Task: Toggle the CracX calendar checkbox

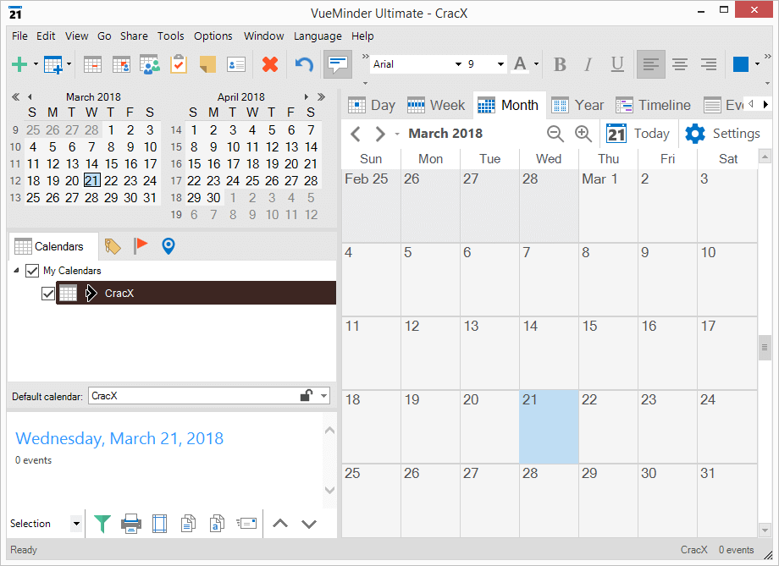Action: (x=48, y=294)
